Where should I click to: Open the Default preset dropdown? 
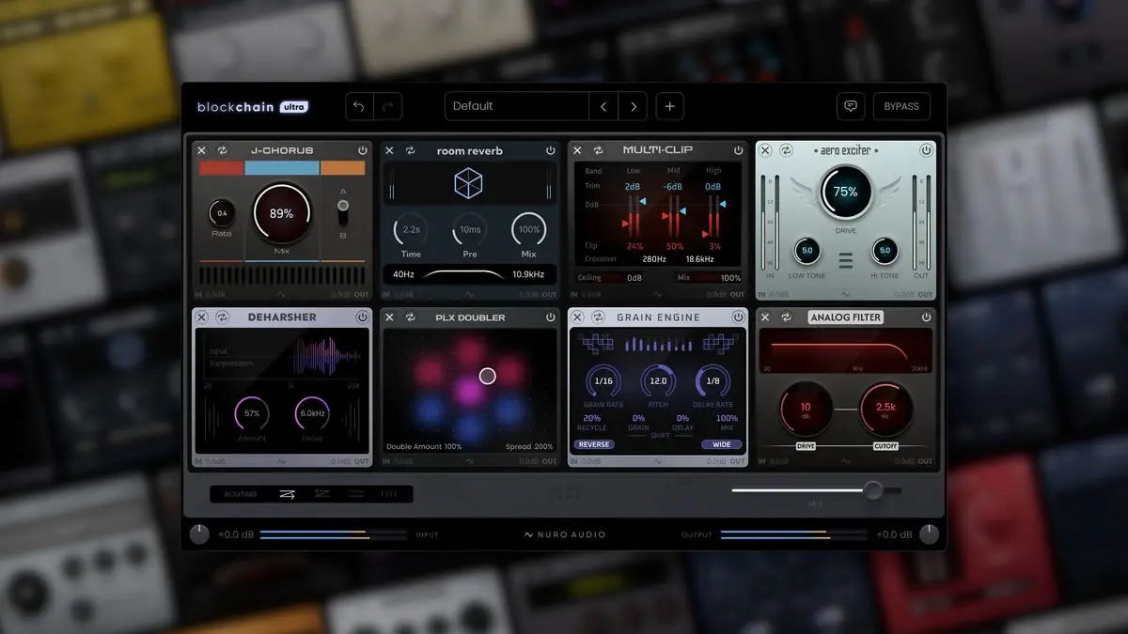[517, 106]
